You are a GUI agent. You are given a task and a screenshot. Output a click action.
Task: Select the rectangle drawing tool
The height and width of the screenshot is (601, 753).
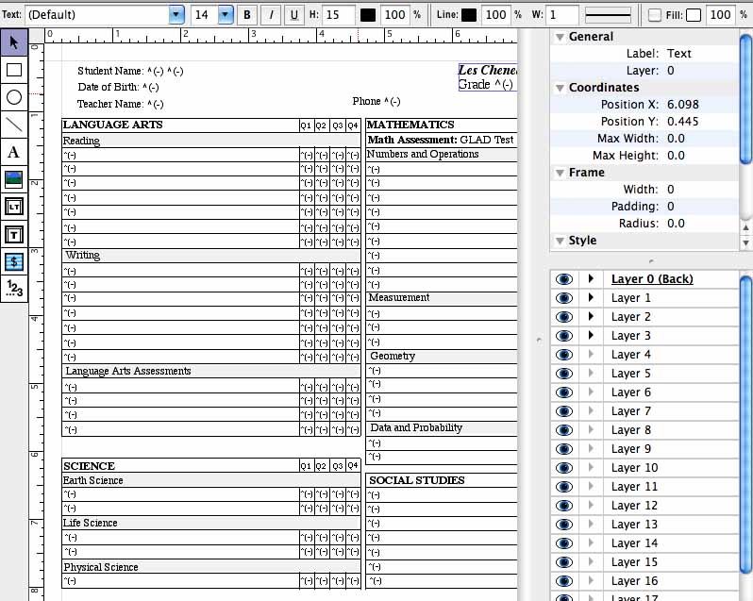[14, 70]
